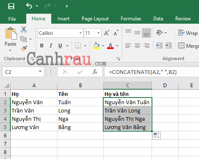Align text right icon

[147, 46]
